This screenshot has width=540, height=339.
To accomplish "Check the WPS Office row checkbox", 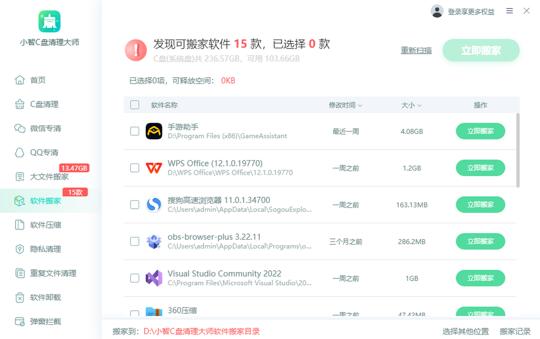I will (135, 168).
